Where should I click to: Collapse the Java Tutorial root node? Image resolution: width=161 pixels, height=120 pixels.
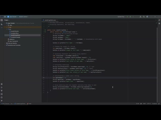pos(5,23)
